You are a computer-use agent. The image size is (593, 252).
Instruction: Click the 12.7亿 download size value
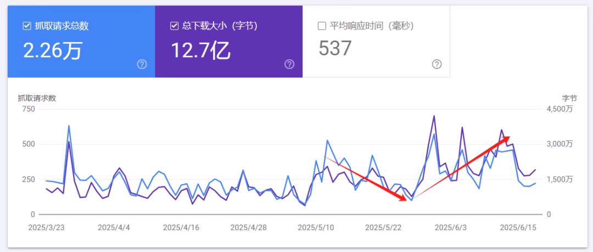click(200, 50)
